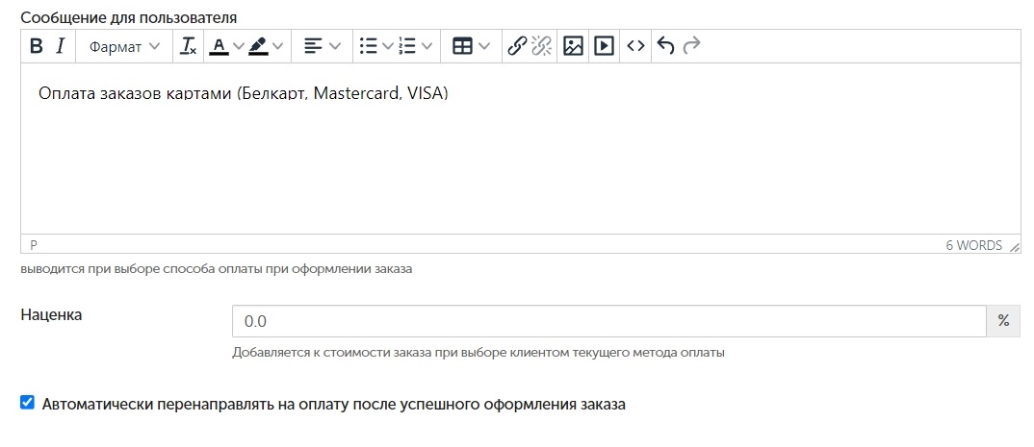Image resolution: width=1034 pixels, height=447 pixels.
Task: Click the editor resize handle in the corner
Action: click(x=1014, y=247)
